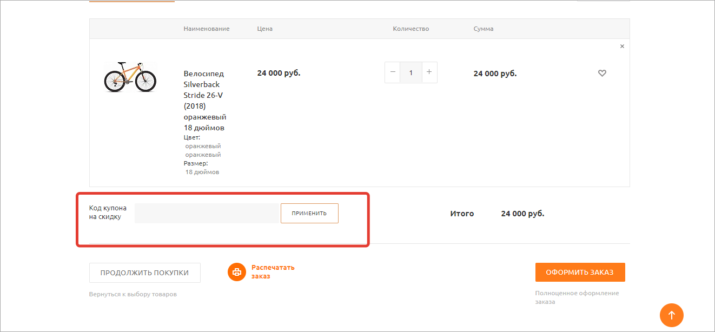
Task: Click the coupon code input field
Action: click(207, 213)
